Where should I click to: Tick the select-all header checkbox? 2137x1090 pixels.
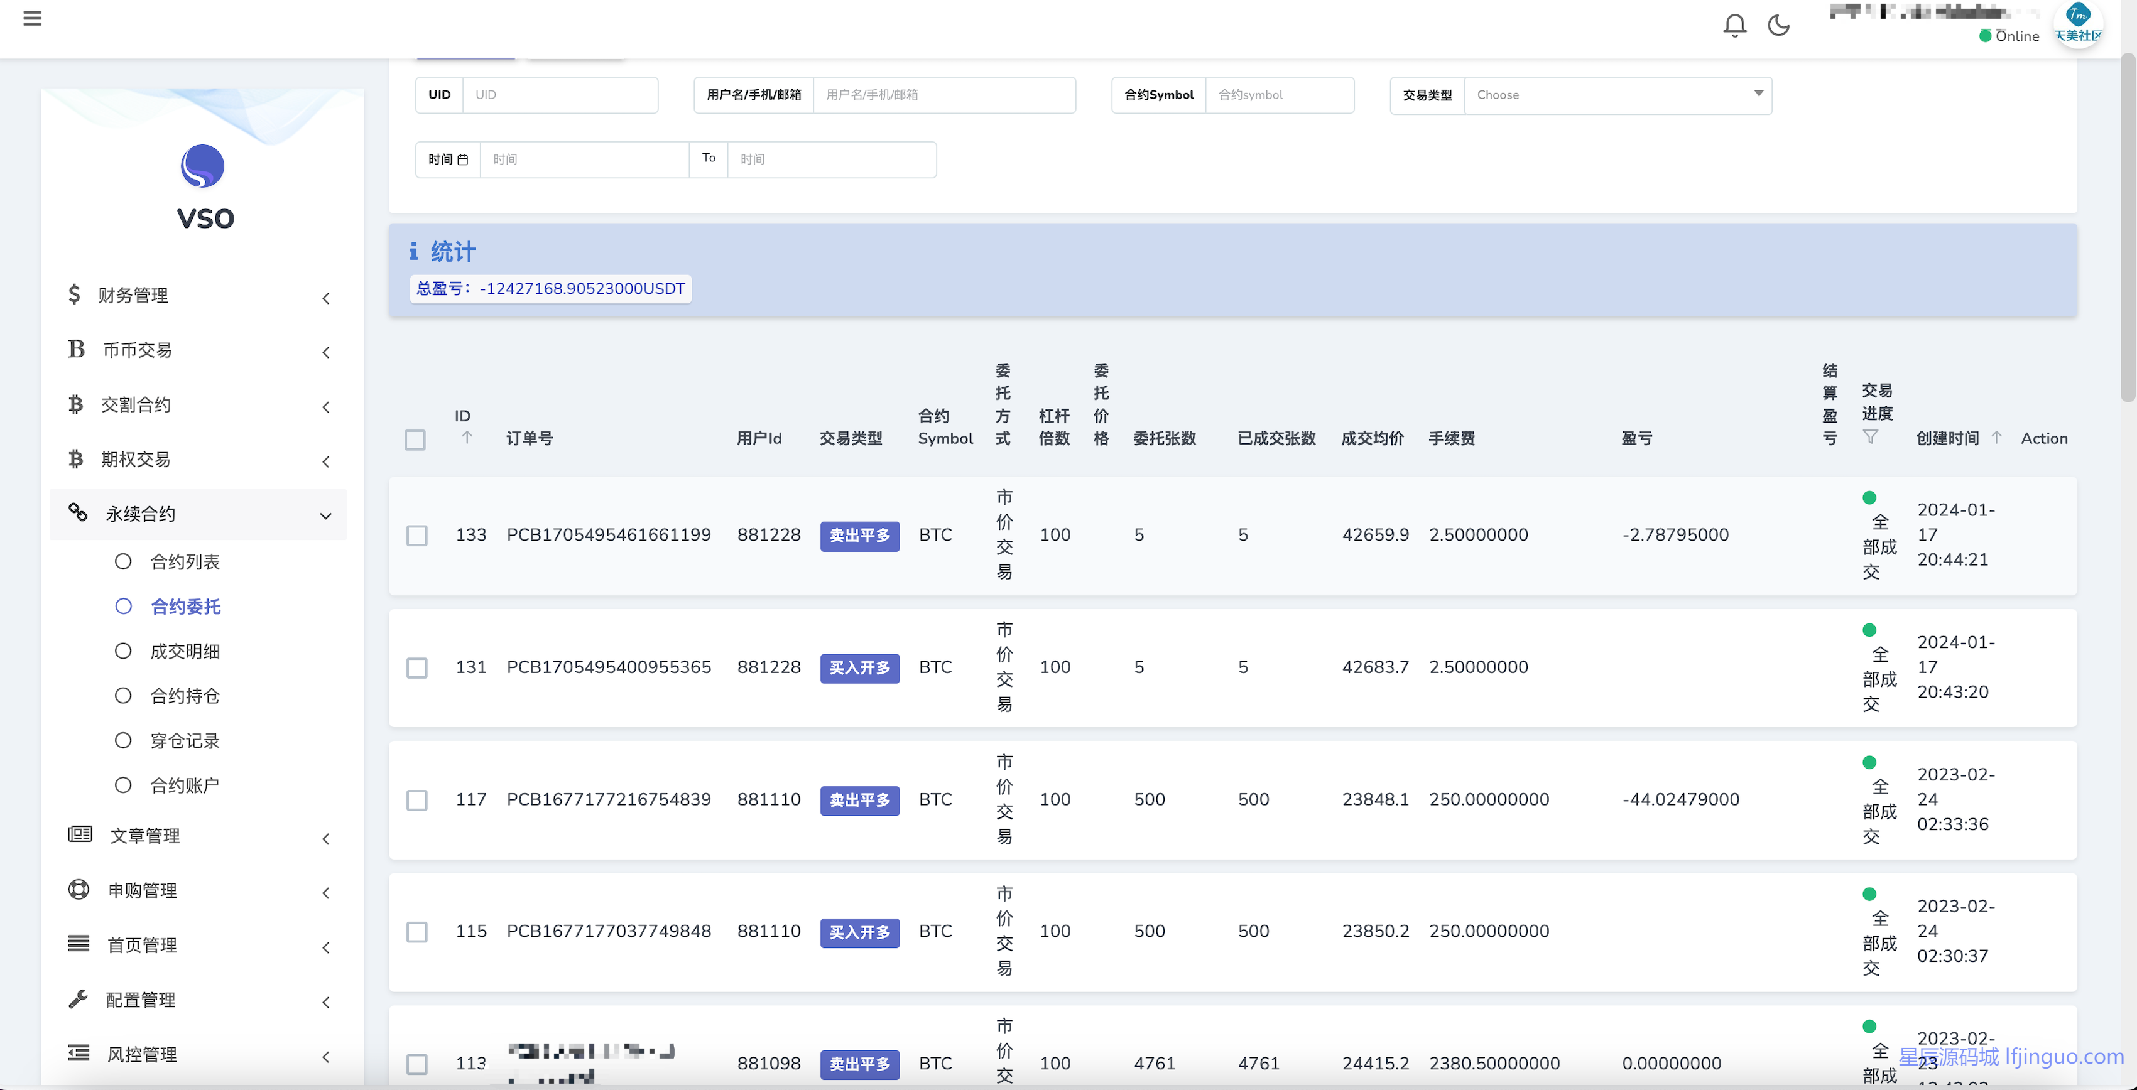coord(416,440)
